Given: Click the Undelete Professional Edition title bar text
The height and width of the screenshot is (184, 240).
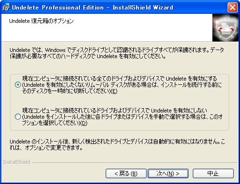Looking at the screenshot, I should tap(92, 8).
